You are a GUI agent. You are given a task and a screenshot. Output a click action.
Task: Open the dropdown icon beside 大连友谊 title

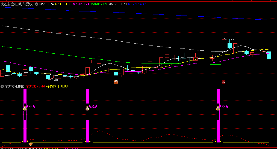(x=37, y=4)
